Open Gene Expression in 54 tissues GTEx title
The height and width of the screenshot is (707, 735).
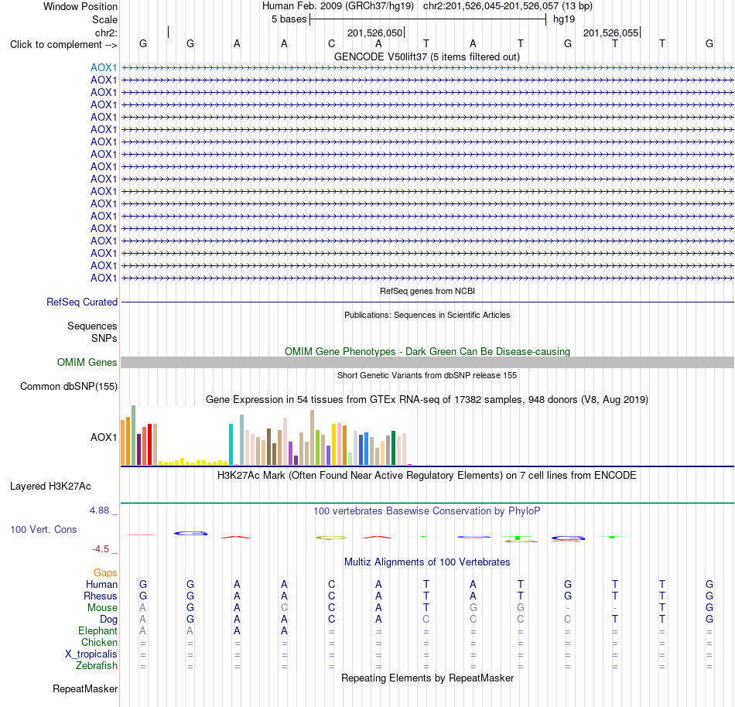[427, 400]
